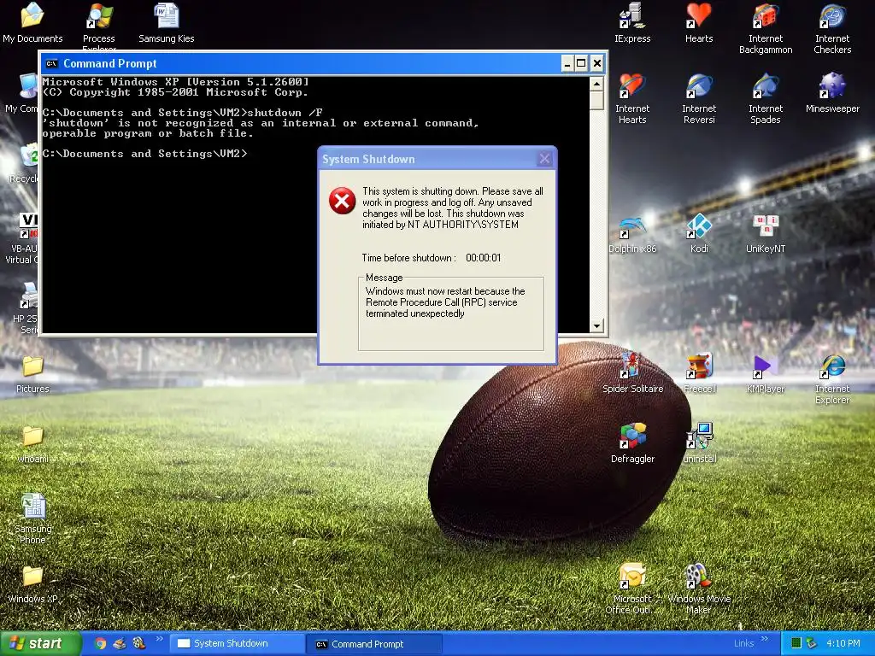Expand the Quick Launch overflow chevron

(x=159, y=639)
